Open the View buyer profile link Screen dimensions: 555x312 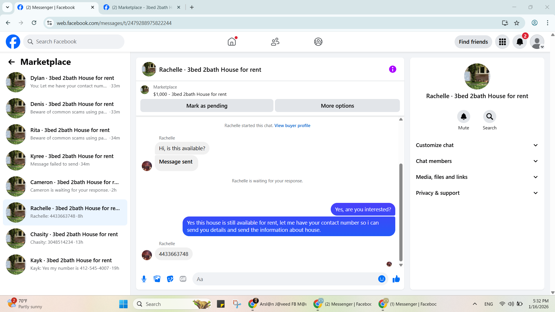[x=292, y=126]
